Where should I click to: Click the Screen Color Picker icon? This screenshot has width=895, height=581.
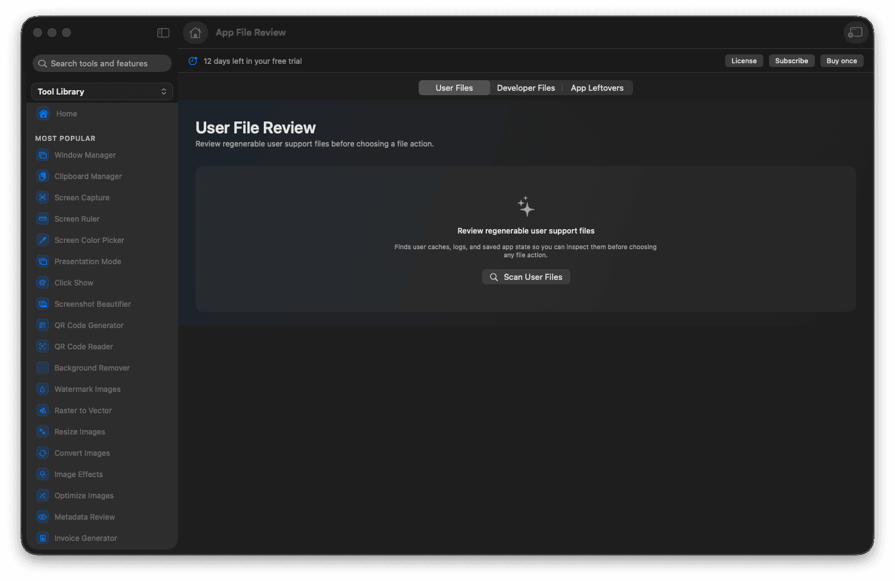coord(43,240)
